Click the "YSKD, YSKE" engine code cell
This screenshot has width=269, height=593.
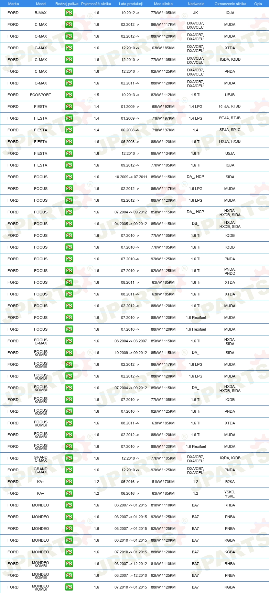click(230, 494)
